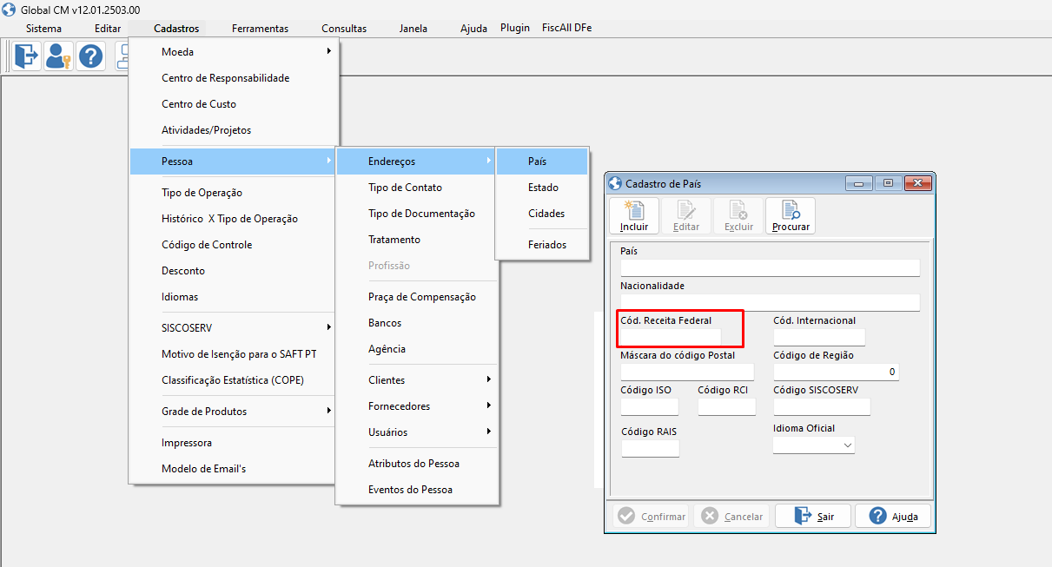Focus the Código ISO field
The width and height of the screenshot is (1052, 567).
coord(650,406)
